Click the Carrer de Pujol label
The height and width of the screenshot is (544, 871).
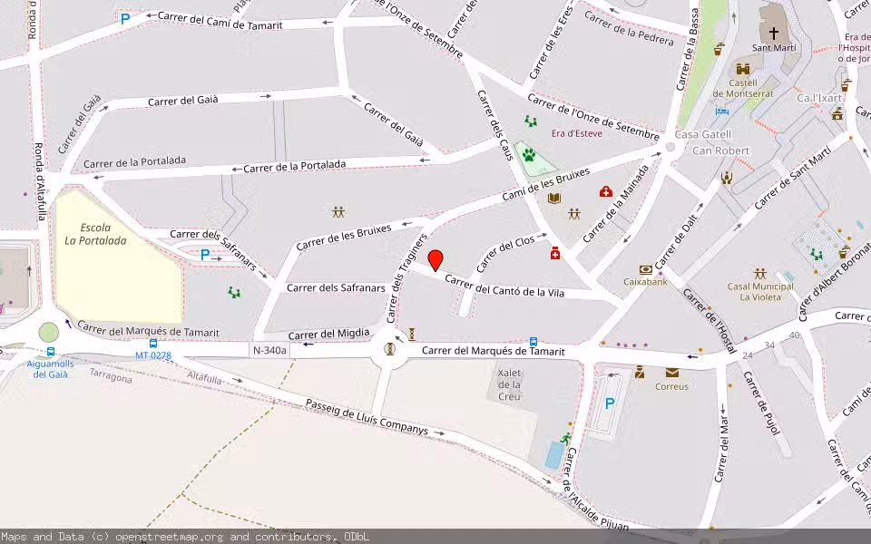[x=762, y=403]
